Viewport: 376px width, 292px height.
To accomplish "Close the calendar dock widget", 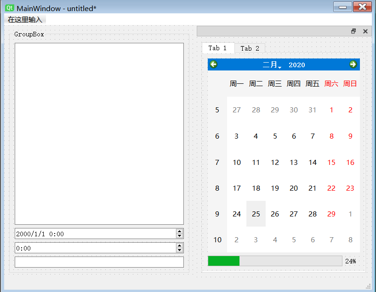I will 365,31.
